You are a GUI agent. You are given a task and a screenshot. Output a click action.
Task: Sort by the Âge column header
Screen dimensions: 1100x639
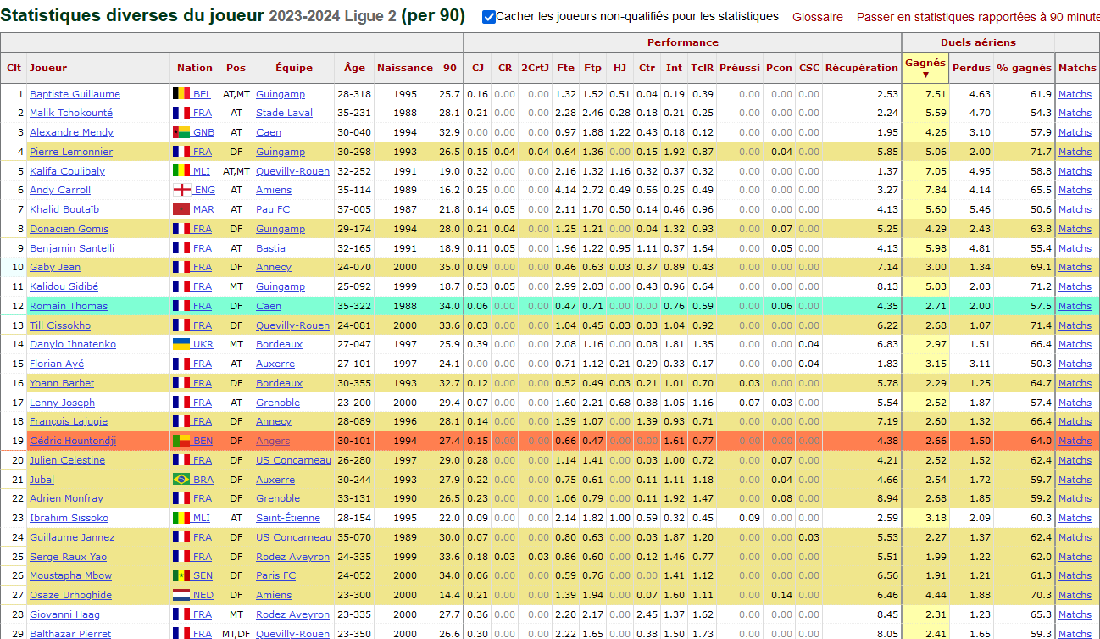point(355,68)
